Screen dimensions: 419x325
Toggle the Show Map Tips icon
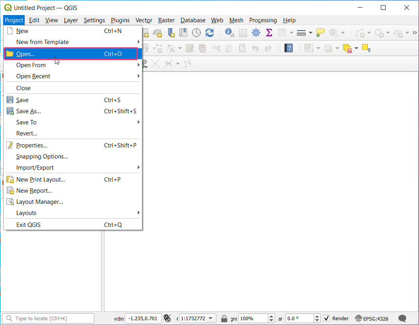pos(320,33)
